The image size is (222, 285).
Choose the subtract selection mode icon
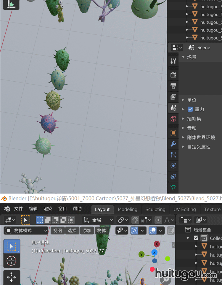pos(55,220)
